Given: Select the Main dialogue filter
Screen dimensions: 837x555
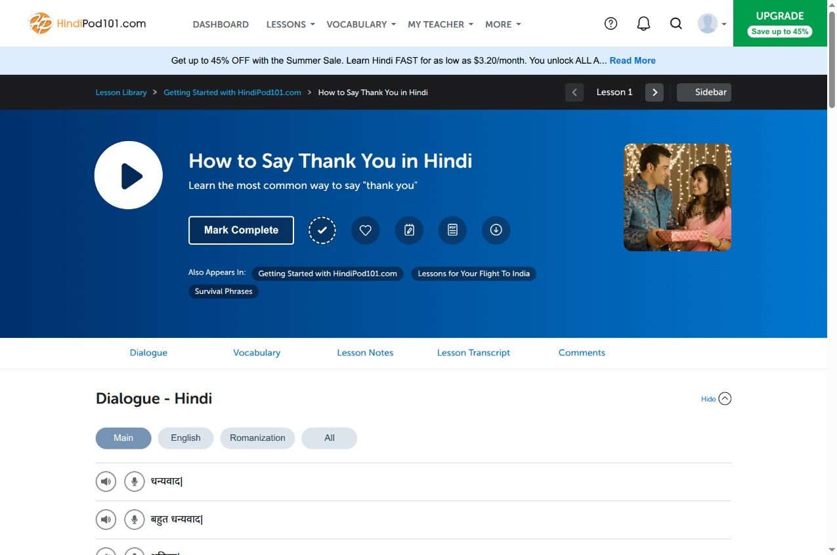Looking at the screenshot, I should coord(123,438).
